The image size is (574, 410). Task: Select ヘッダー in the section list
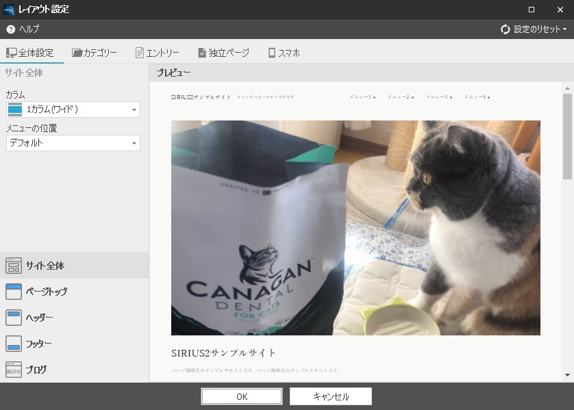[74, 318]
